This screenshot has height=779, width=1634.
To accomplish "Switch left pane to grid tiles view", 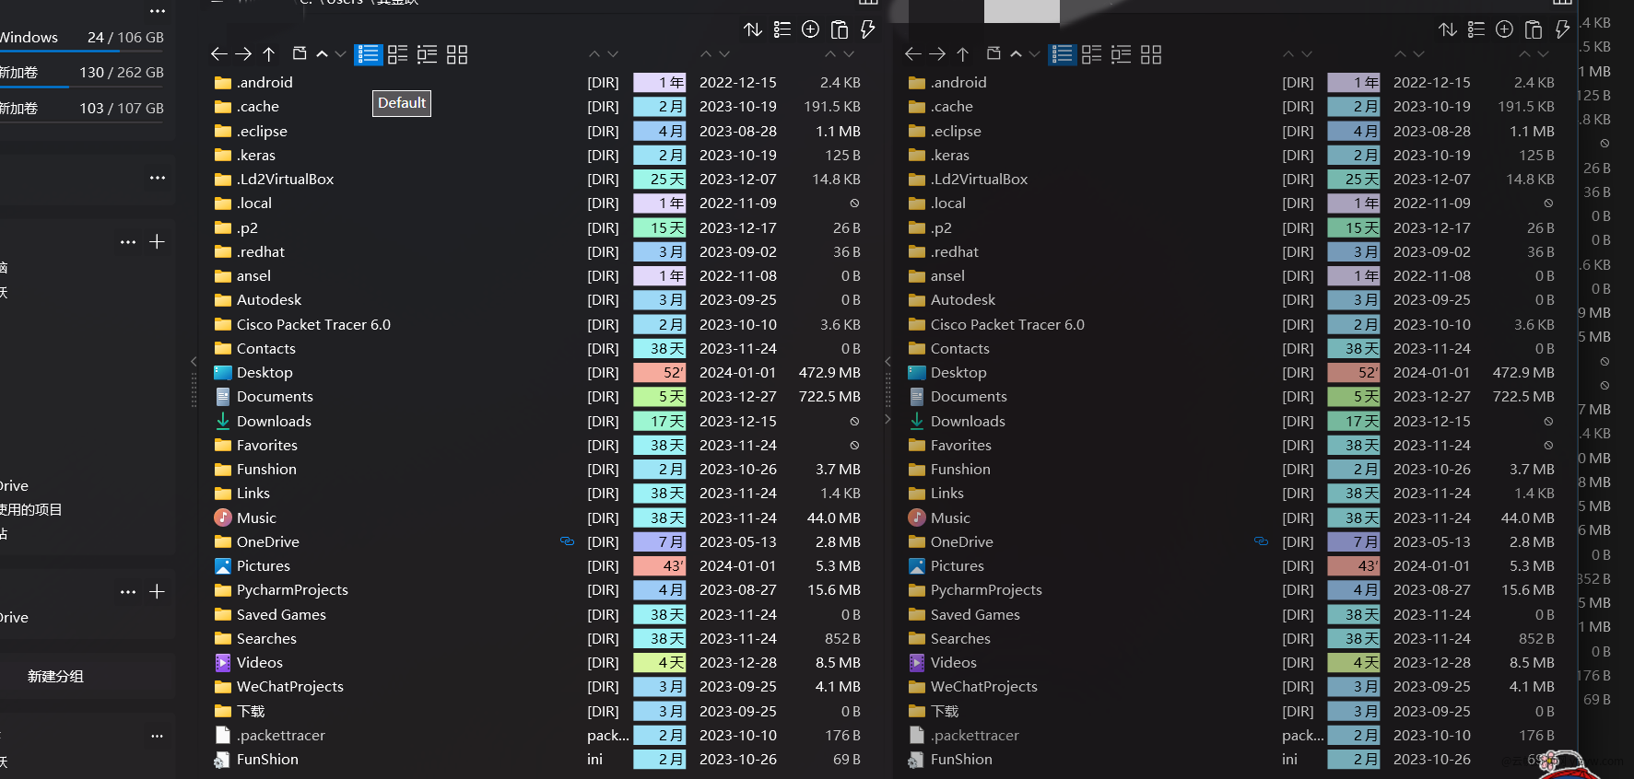I will 457,54.
